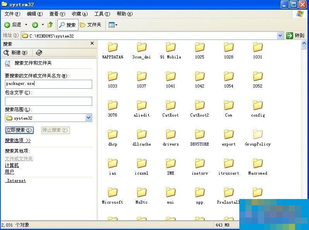The image size is (309, 230).
Task: Click the Internet search link
Action: (x=16, y=180)
